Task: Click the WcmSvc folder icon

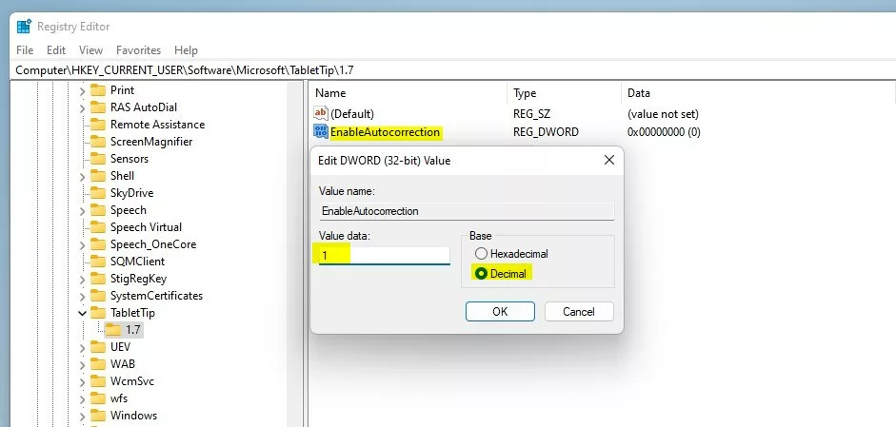Action: [x=98, y=381]
